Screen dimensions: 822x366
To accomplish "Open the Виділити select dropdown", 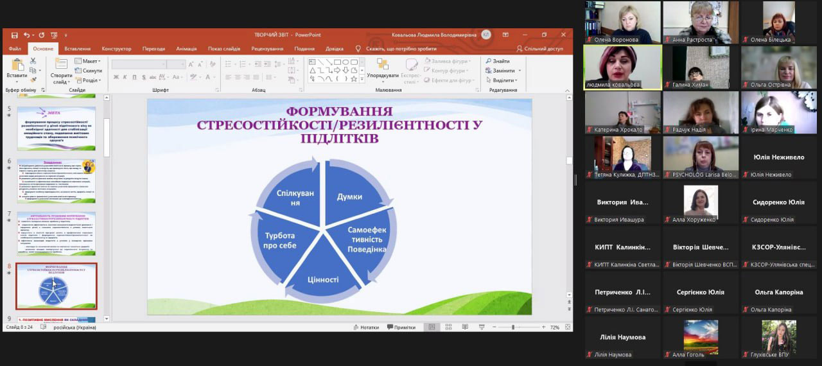I will (x=502, y=80).
